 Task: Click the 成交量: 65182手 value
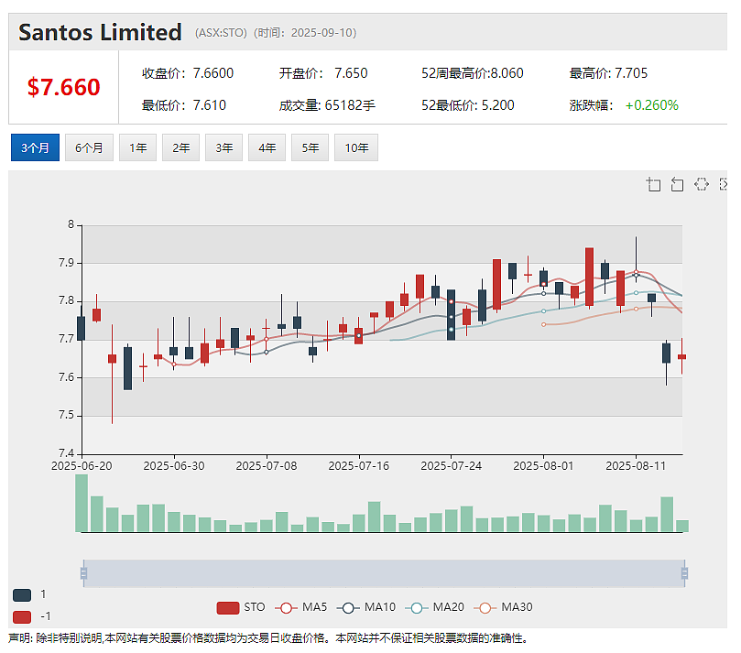327,105
